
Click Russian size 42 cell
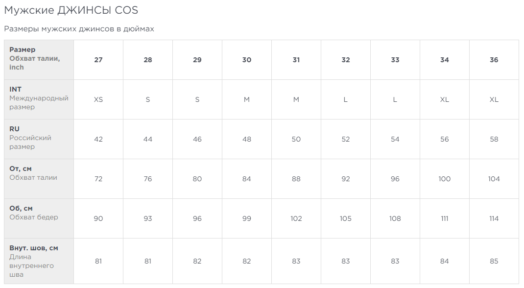[x=98, y=139]
